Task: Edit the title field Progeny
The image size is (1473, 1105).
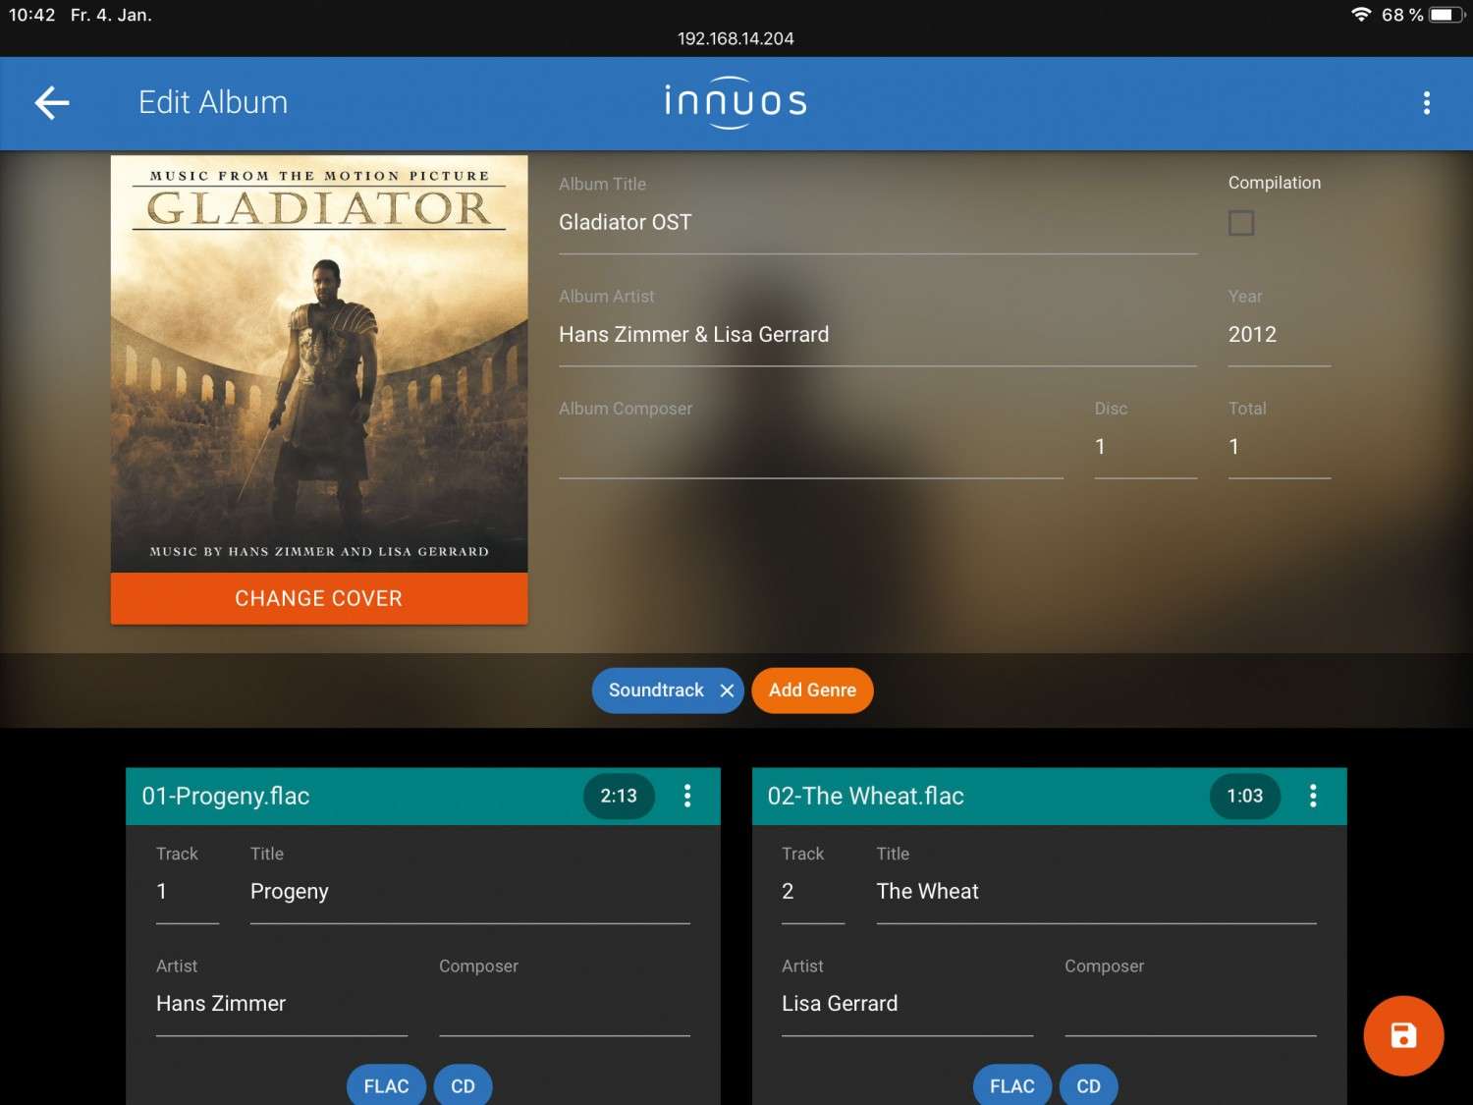Action: point(470,892)
